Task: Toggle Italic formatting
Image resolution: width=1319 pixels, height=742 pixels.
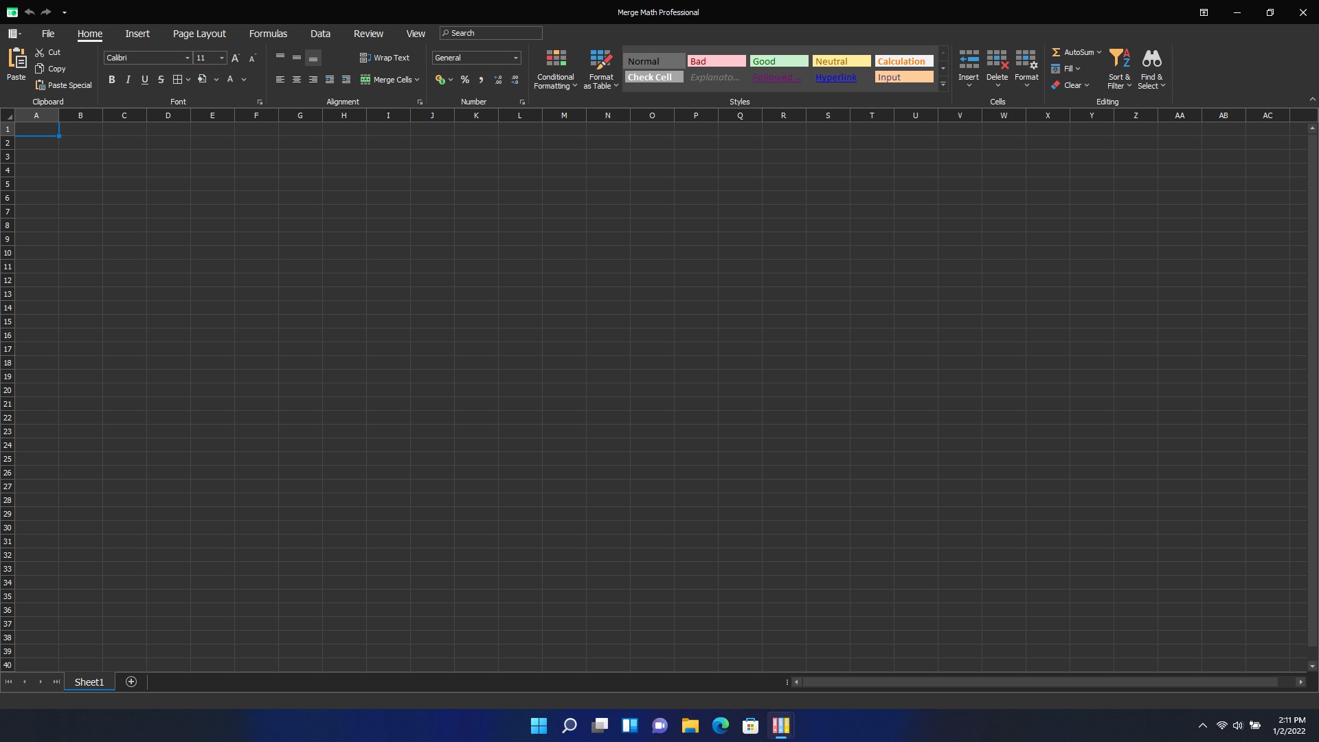Action: (128, 80)
